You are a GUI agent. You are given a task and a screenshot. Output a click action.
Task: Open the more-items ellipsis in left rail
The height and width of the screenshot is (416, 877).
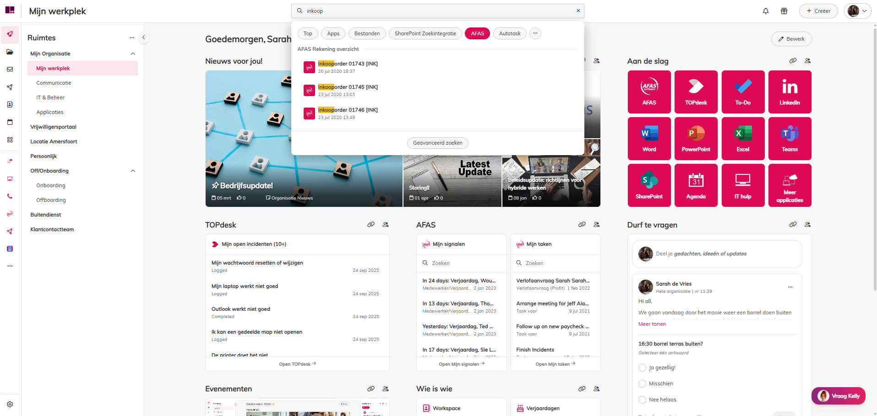(x=10, y=266)
